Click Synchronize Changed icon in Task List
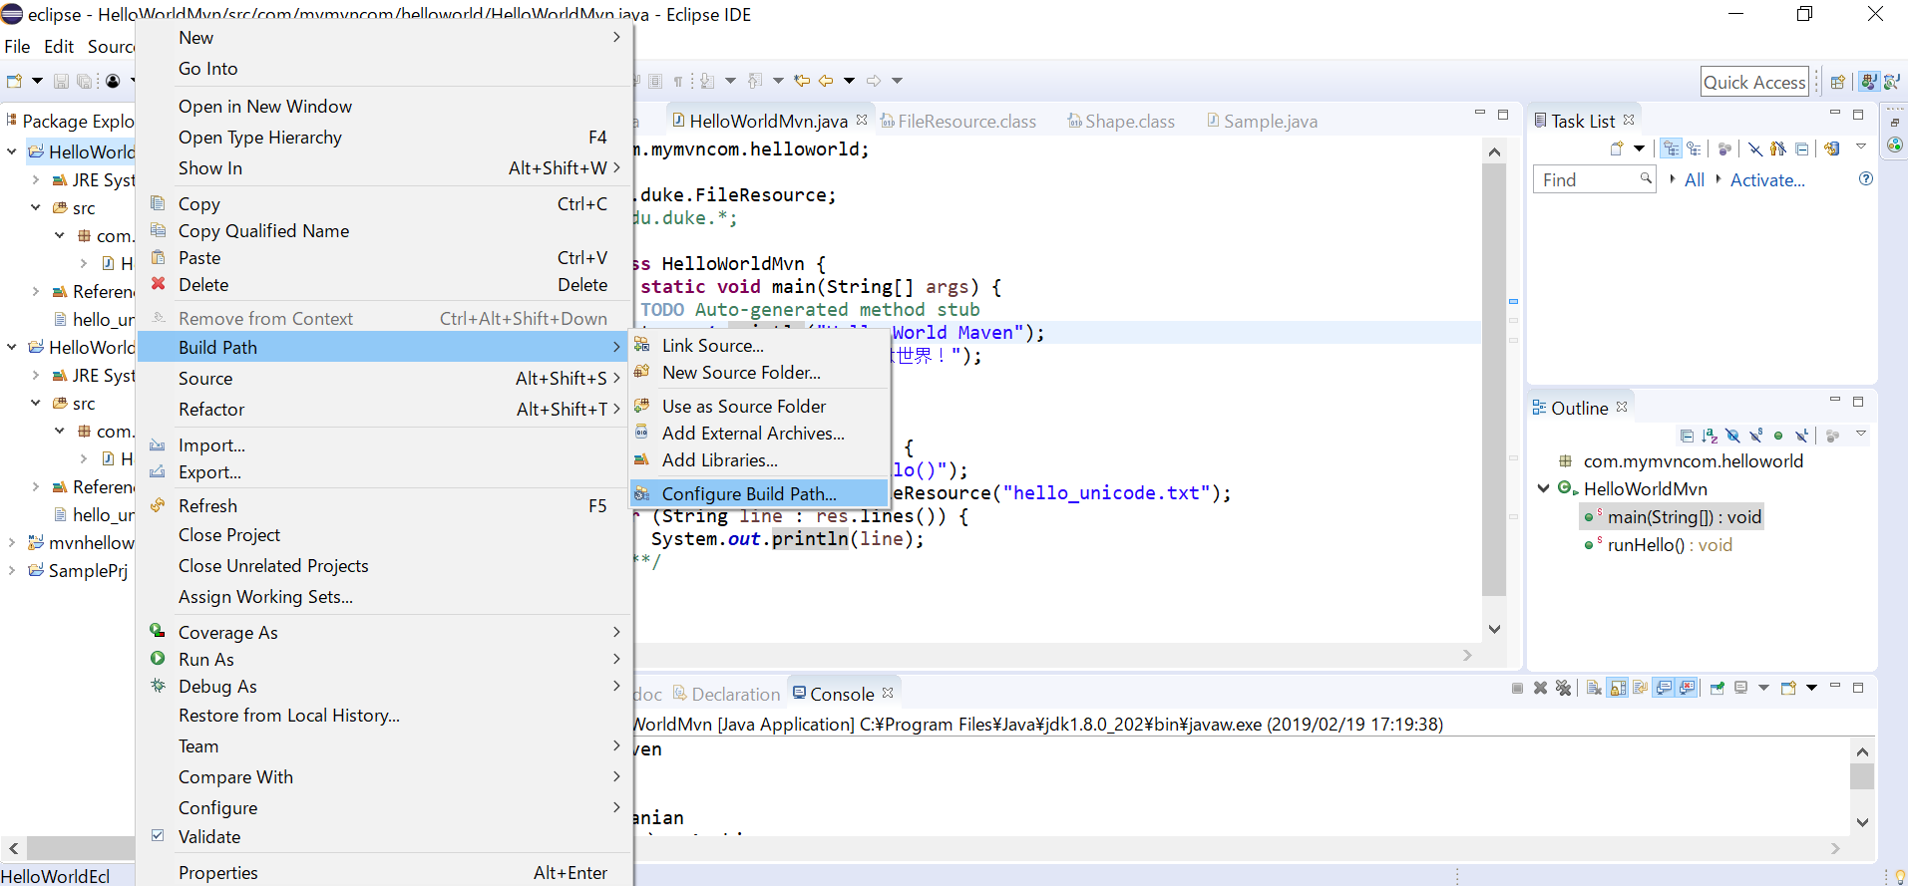Image resolution: width=1908 pixels, height=886 pixels. (1831, 148)
